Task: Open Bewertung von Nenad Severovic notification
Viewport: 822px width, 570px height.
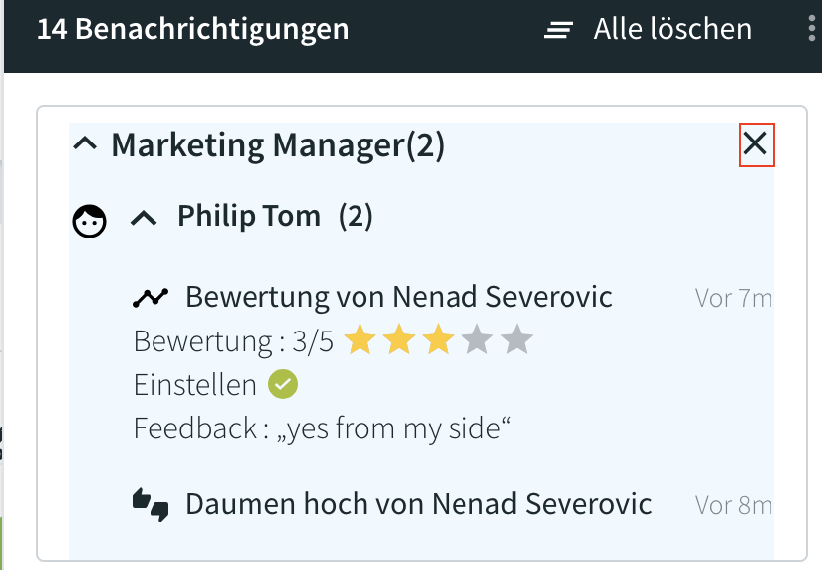Action: pos(399,297)
